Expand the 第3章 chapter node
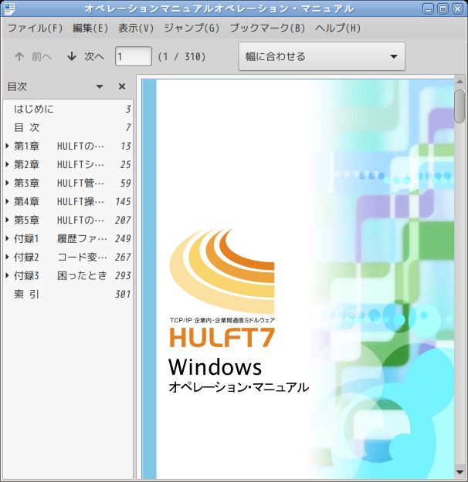Image resolution: width=468 pixels, height=482 pixels. coord(8,183)
